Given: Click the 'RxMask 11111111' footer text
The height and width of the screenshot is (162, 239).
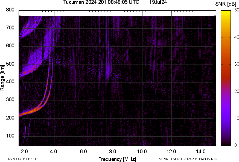Looking at the screenshot, I should click(22, 159).
